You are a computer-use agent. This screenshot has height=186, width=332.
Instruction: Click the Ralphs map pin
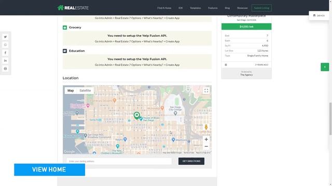click(125, 139)
